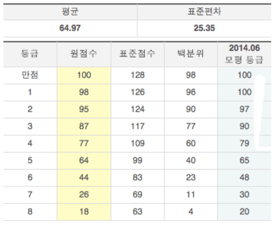276x231 pixels.
Task: Select 원점수 87 in the grade 3 row
Action: point(84,126)
